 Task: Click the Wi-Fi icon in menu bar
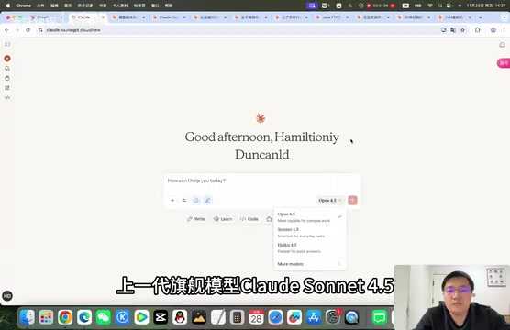(x=430, y=5)
